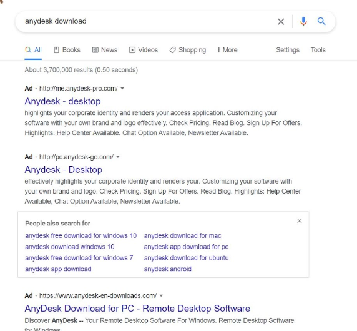The width and height of the screenshot is (357, 331).
Task: Switch to the Books tab
Action: click(x=67, y=50)
